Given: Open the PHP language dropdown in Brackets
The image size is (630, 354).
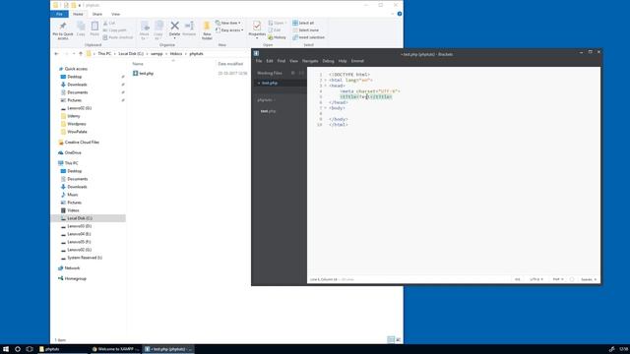Looking at the screenshot, I should (558, 279).
